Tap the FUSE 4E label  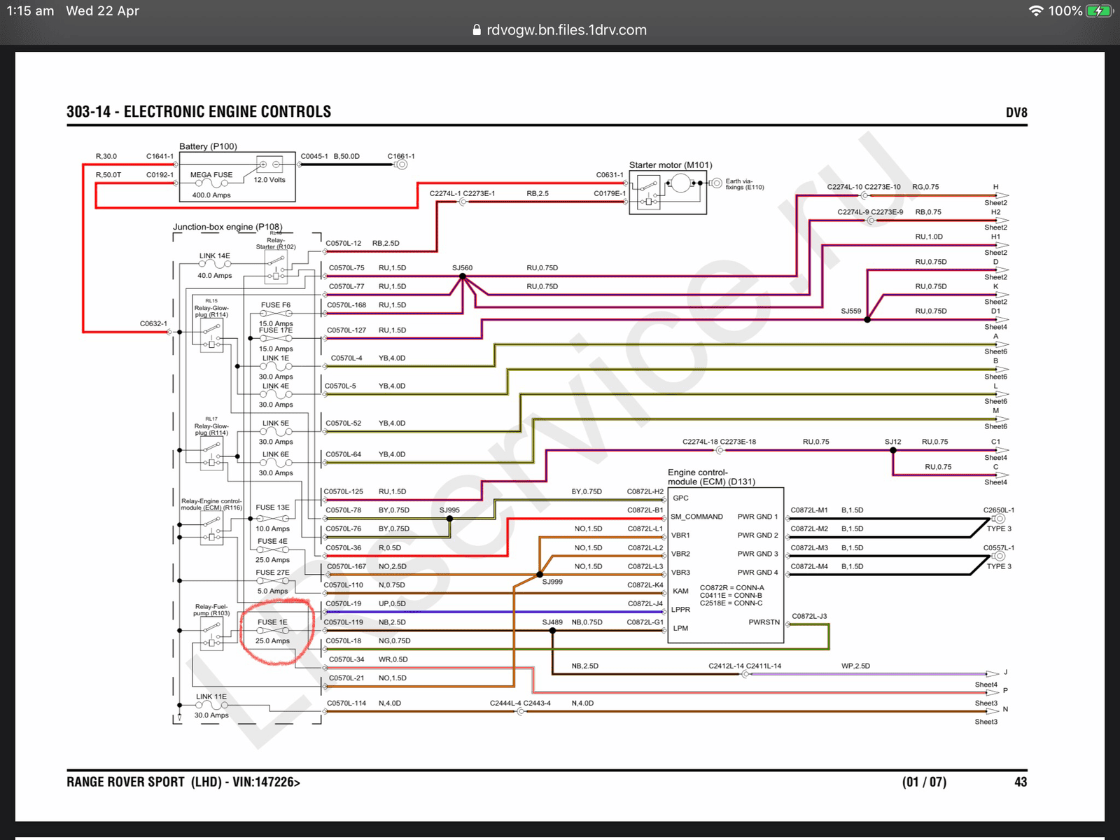(x=272, y=542)
